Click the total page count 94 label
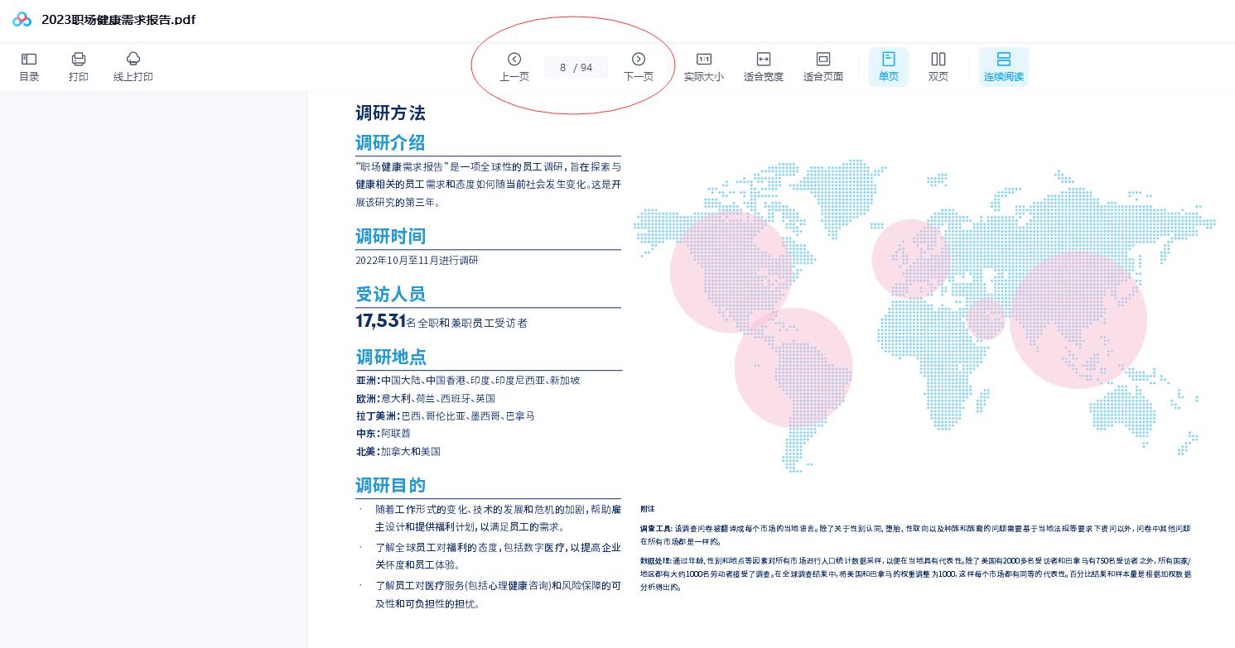1235x648 pixels. (x=586, y=67)
